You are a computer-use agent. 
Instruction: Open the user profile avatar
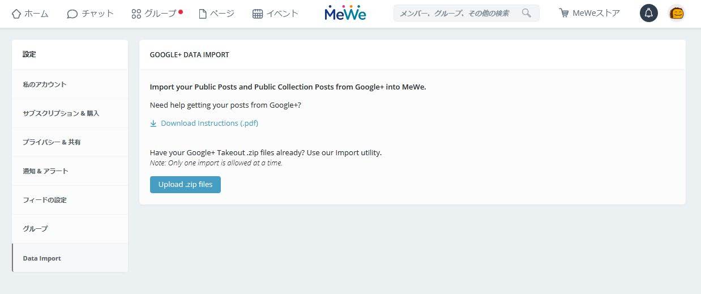(677, 13)
